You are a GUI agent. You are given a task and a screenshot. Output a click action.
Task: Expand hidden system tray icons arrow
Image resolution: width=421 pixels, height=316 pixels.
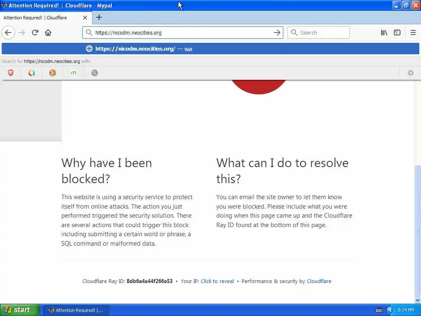[390, 310]
